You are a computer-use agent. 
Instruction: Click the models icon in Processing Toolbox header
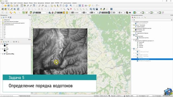coord(132,18)
